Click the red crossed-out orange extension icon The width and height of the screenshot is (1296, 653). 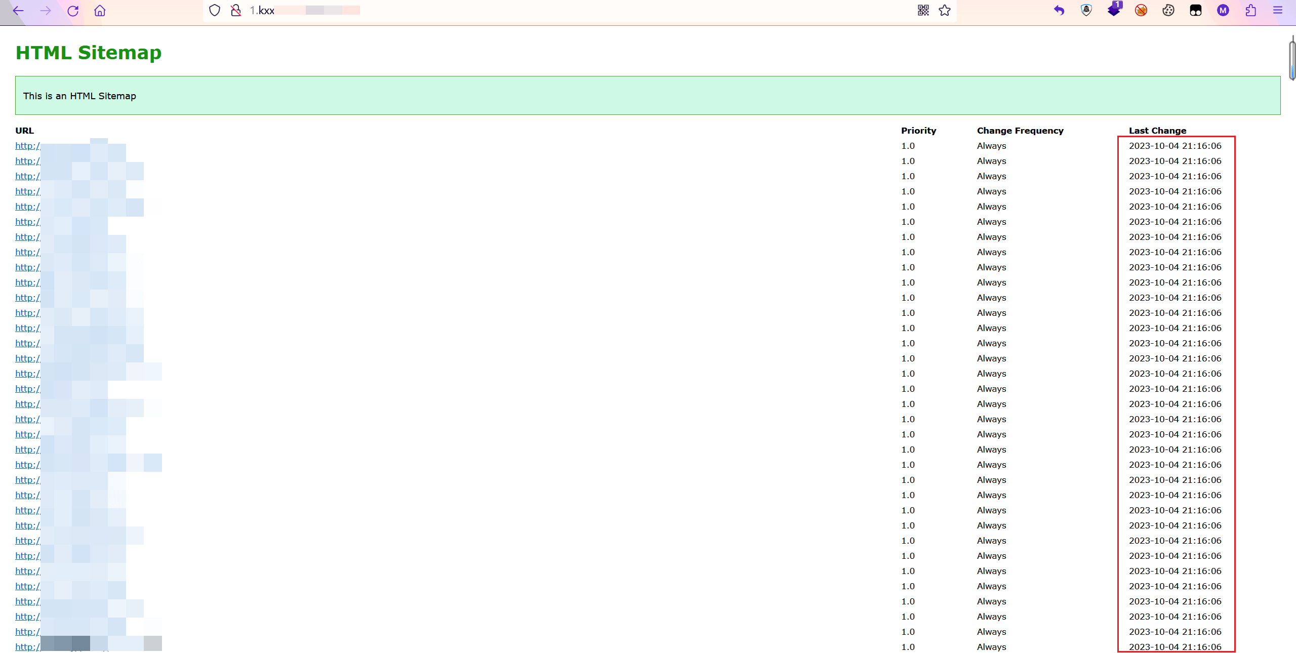coord(1141,11)
